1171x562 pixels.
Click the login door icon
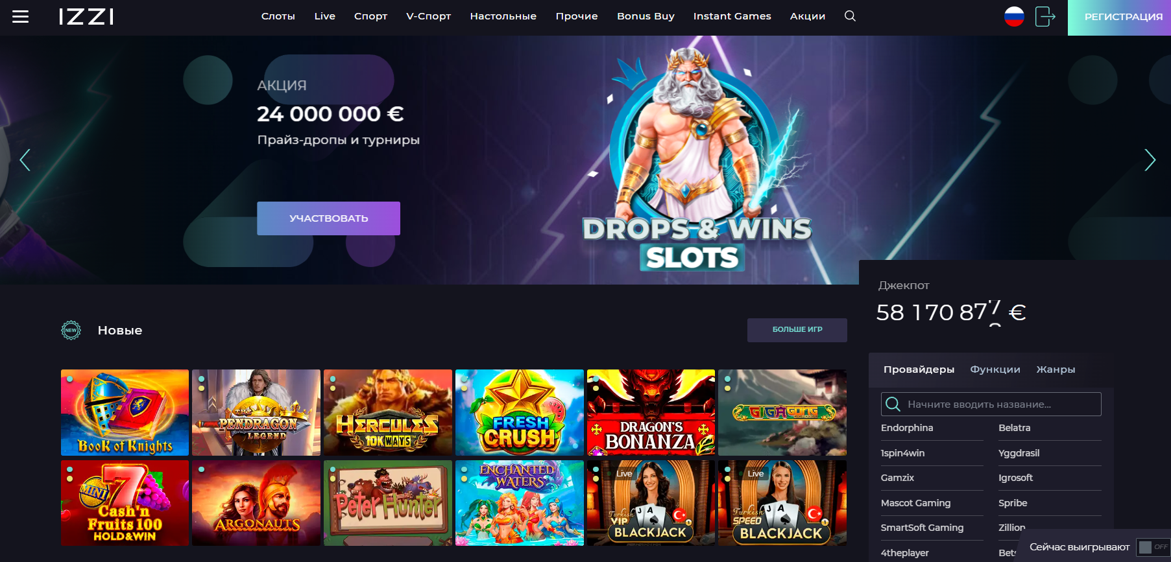[1045, 16]
